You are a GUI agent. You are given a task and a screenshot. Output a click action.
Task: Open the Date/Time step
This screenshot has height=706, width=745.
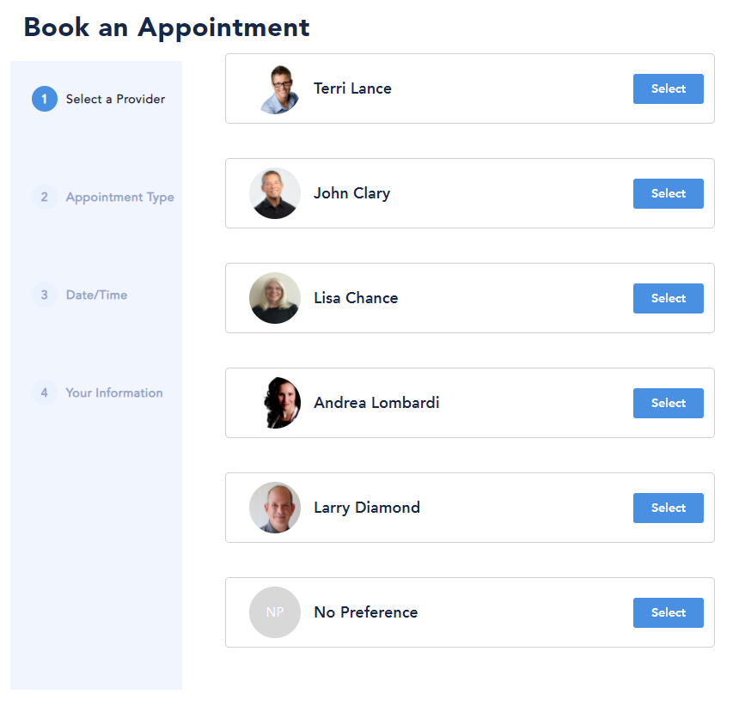(x=96, y=295)
